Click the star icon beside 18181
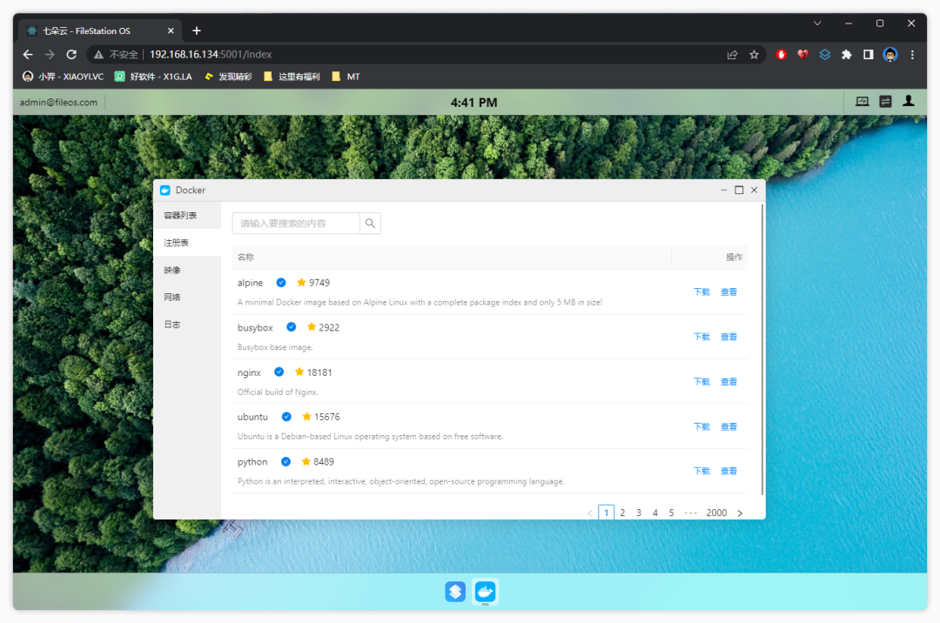 pyautogui.click(x=299, y=372)
